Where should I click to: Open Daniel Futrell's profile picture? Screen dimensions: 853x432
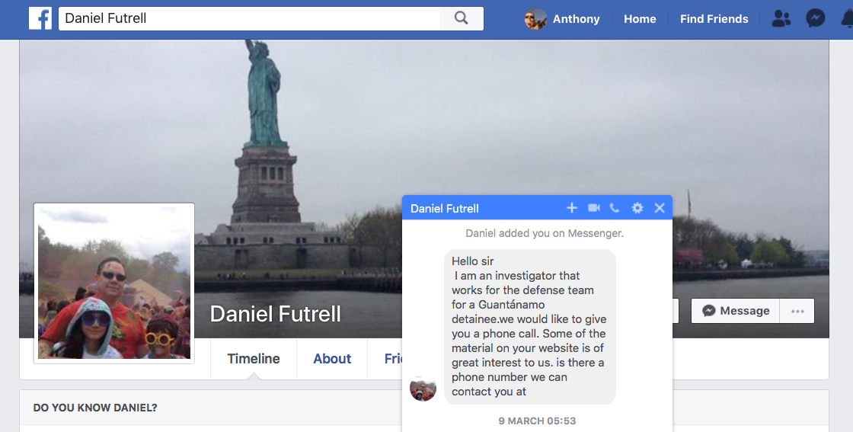[114, 283]
